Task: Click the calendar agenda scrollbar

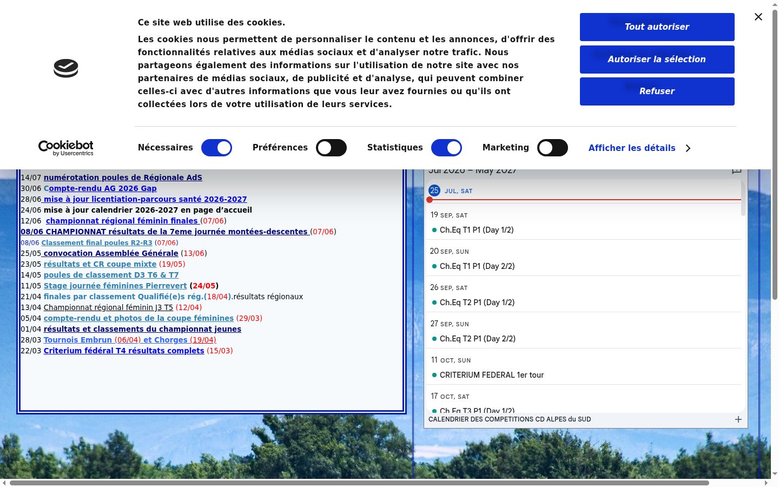Action: 743,198
